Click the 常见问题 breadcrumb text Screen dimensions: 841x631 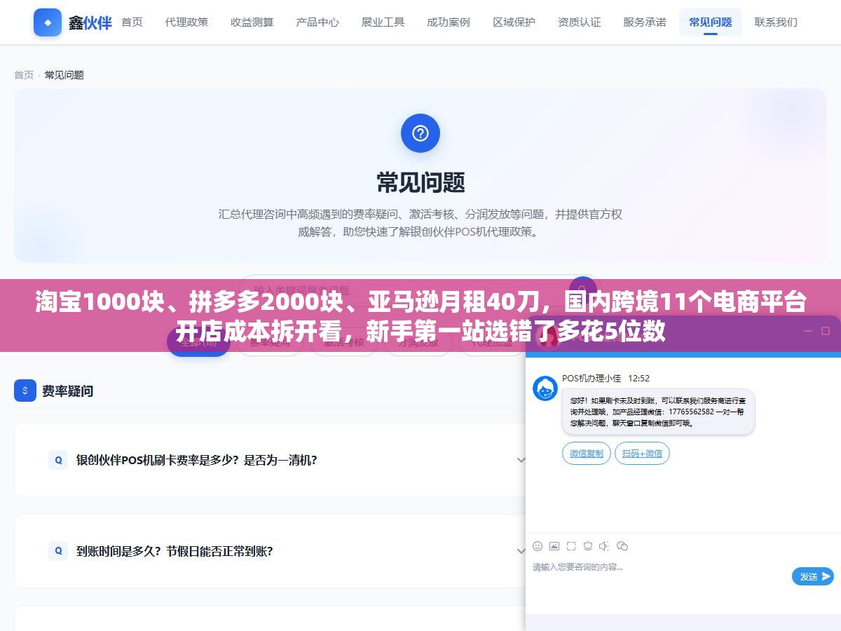coord(64,75)
